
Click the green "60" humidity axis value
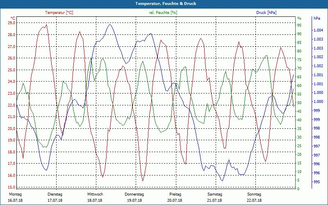299,86
